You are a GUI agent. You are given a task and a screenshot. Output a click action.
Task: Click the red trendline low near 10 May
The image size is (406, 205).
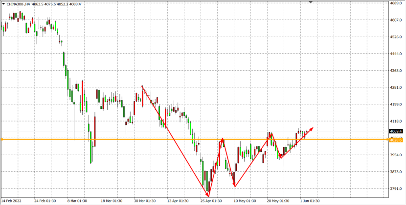point(235,186)
